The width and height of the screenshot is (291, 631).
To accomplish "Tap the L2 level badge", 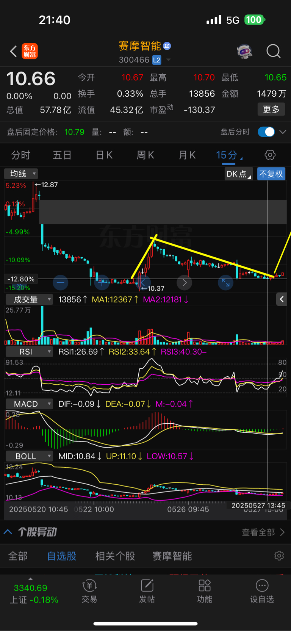I will 156,60.
